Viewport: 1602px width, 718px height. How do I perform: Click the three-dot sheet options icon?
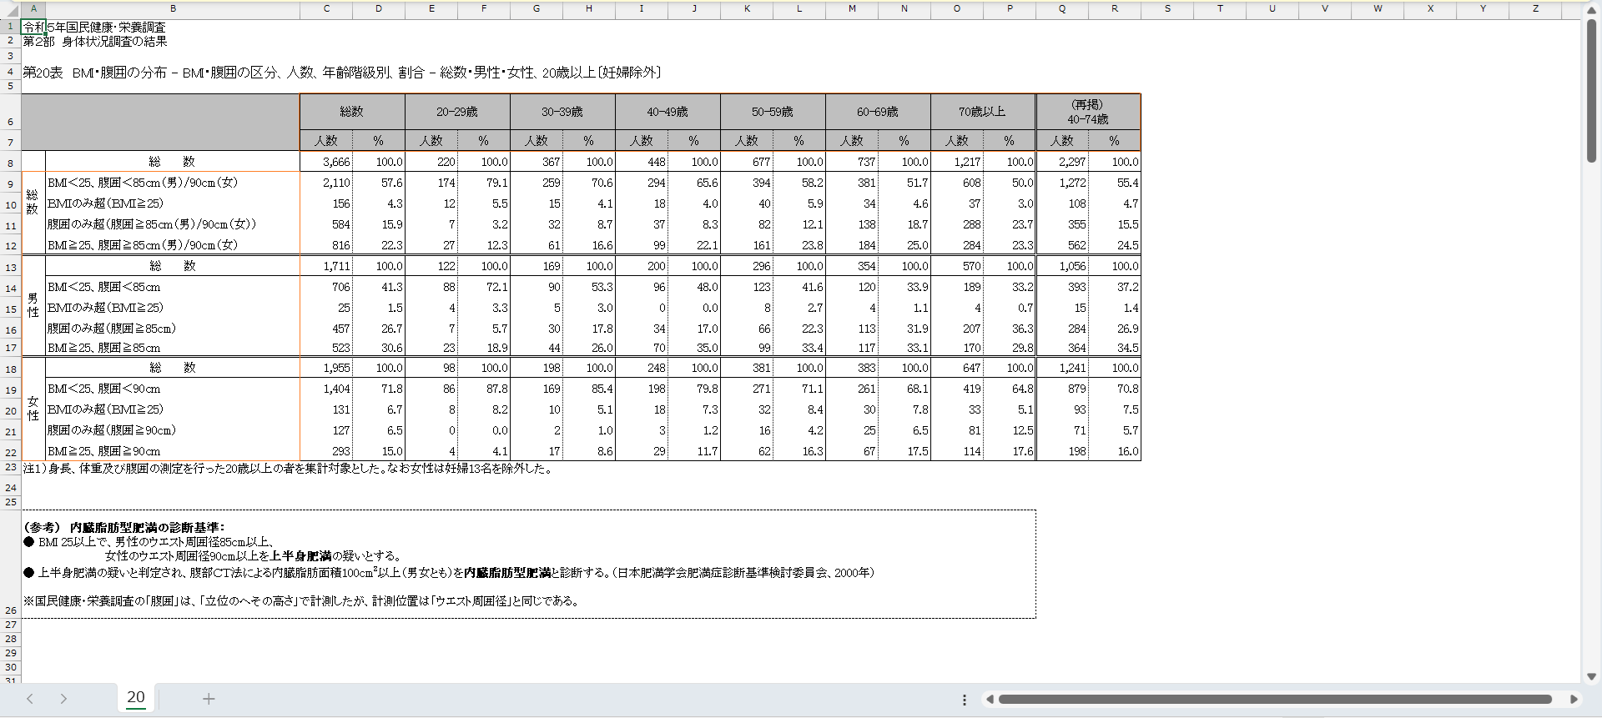click(965, 700)
